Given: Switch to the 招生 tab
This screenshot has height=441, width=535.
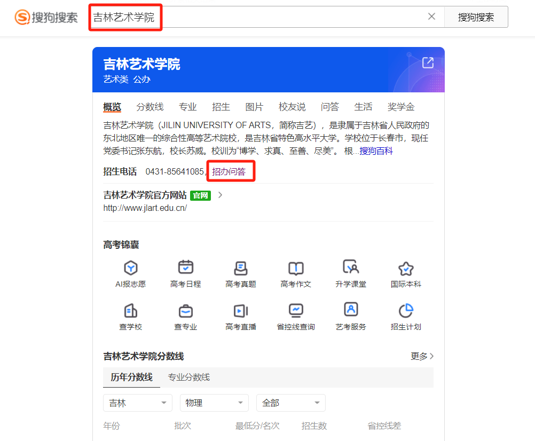Looking at the screenshot, I should [221, 107].
